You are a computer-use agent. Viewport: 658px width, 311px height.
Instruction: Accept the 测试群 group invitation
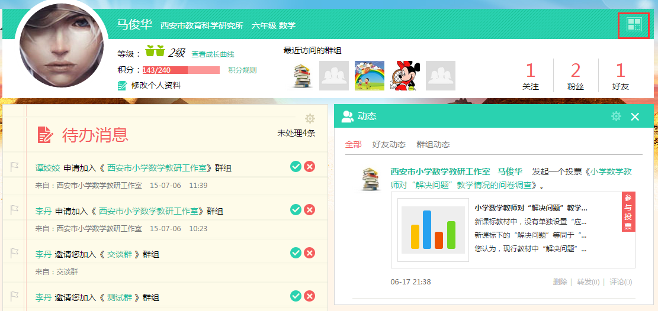[x=296, y=296]
